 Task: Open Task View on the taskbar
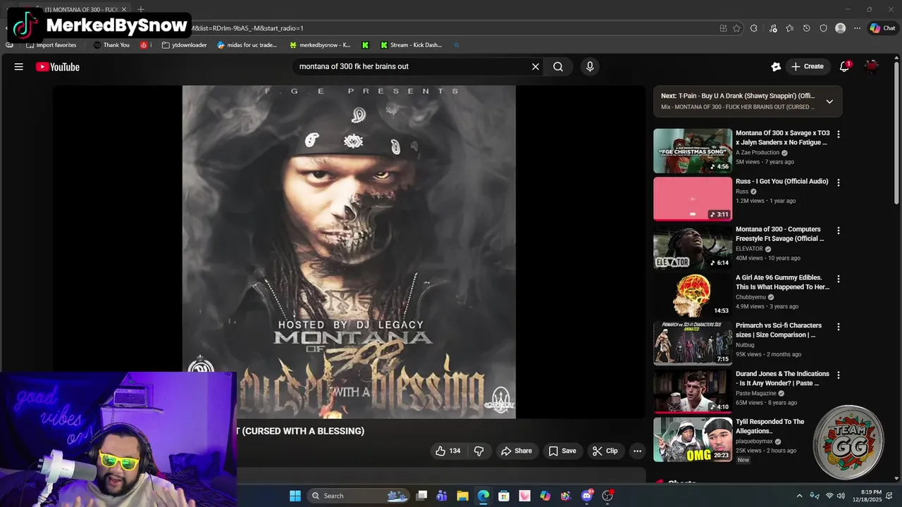(x=421, y=496)
